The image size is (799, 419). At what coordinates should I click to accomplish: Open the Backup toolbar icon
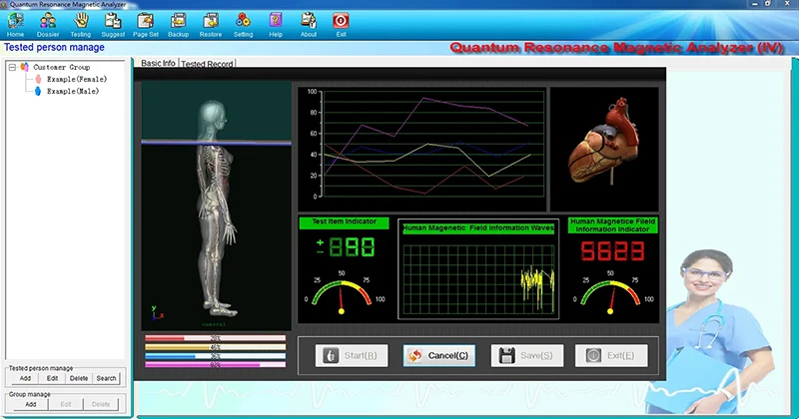(179, 25)
